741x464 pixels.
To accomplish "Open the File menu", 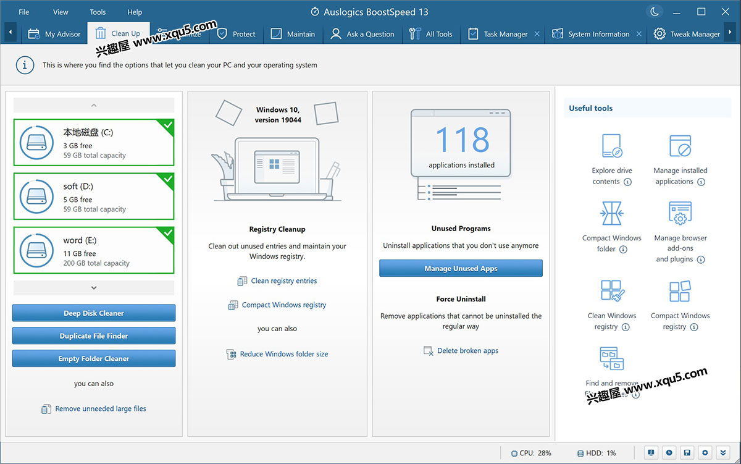I will coord(24,12).
